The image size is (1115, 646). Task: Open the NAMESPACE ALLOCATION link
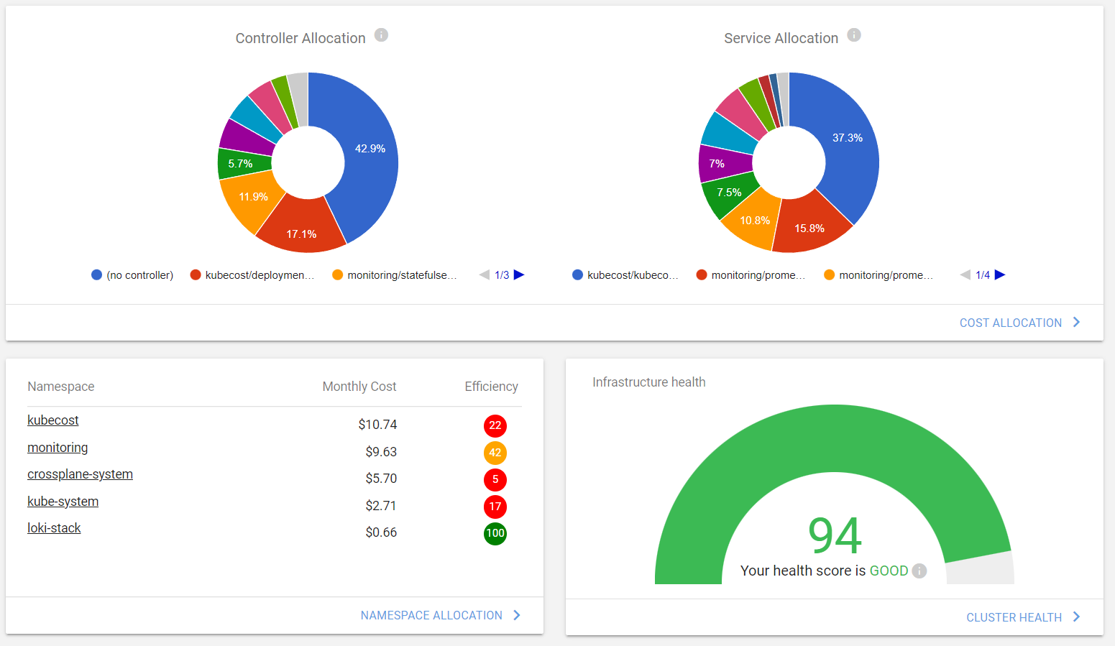431,615
